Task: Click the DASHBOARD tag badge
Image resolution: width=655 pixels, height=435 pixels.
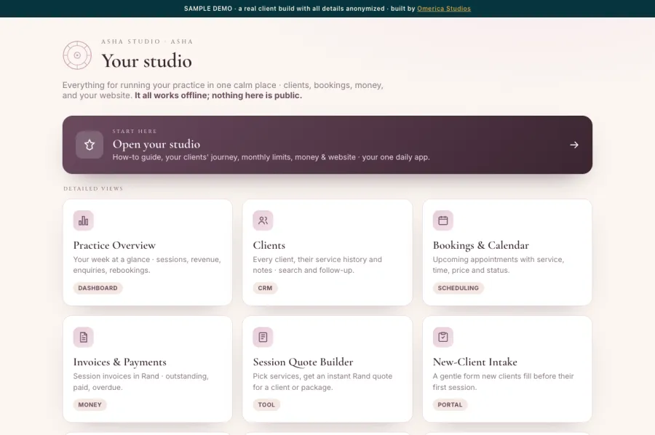Action: click(98, 288)
